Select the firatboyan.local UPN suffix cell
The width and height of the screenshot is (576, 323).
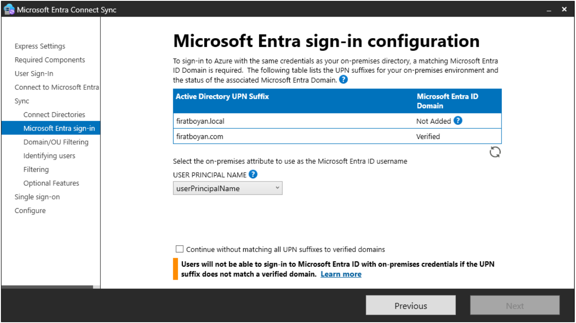click(200, 121)
